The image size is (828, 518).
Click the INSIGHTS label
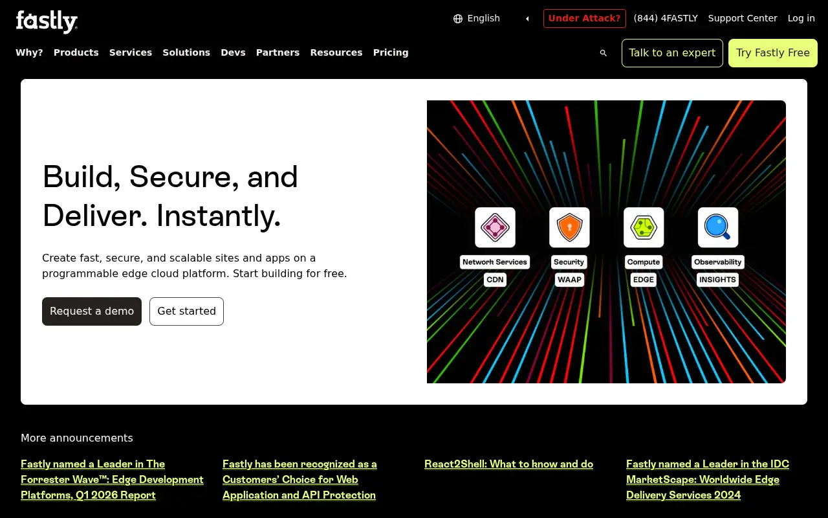point(717,280)
